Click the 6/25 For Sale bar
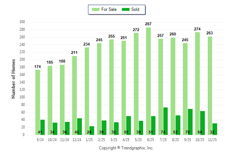The image size is (233, 157). 148,81
